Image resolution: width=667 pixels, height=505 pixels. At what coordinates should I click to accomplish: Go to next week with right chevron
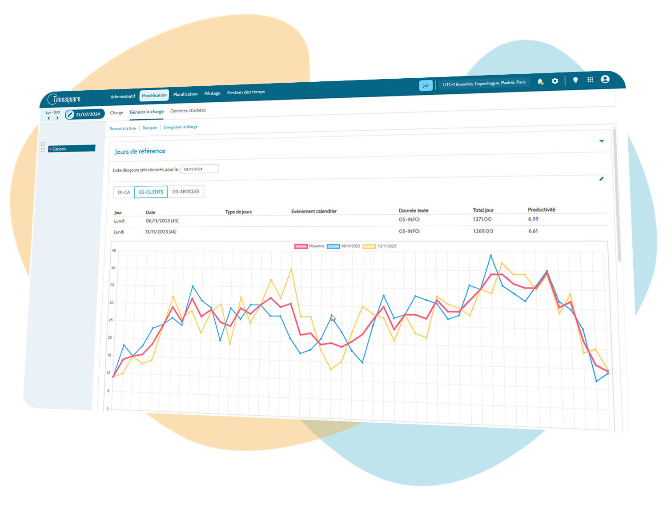click(57, 118)
